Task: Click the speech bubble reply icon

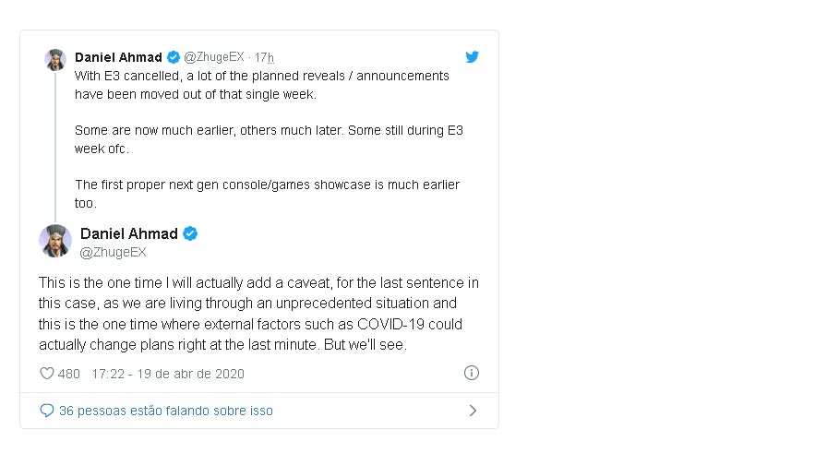Action: (47, 411)
